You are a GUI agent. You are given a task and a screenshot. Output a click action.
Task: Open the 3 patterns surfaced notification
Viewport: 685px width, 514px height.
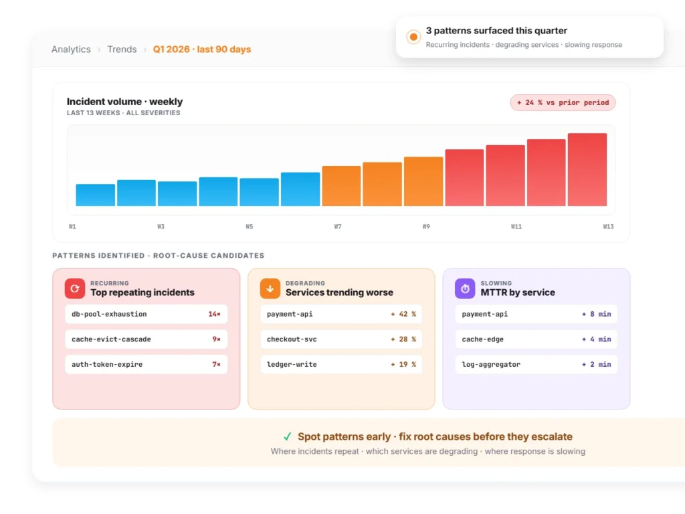[530, 37]
